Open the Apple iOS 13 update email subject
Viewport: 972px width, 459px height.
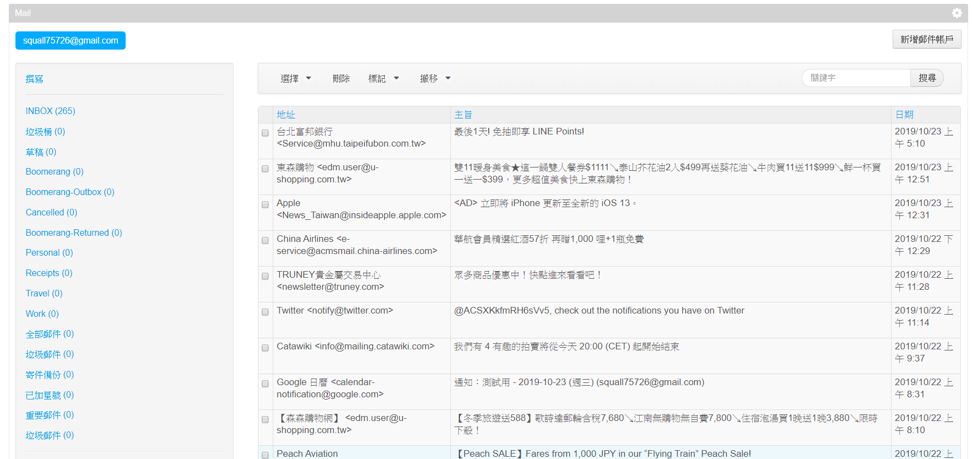click(545, 203)
